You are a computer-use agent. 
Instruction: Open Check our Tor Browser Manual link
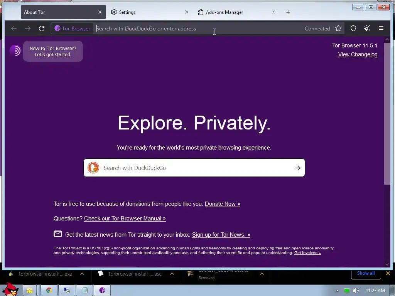click(x=125, y=219)
